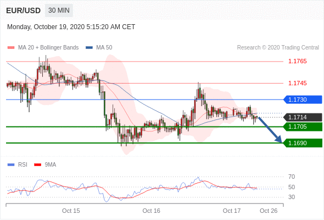Click the Oct 16 date axis label
This screenshot has height=220, width=324.
[151, 211]
